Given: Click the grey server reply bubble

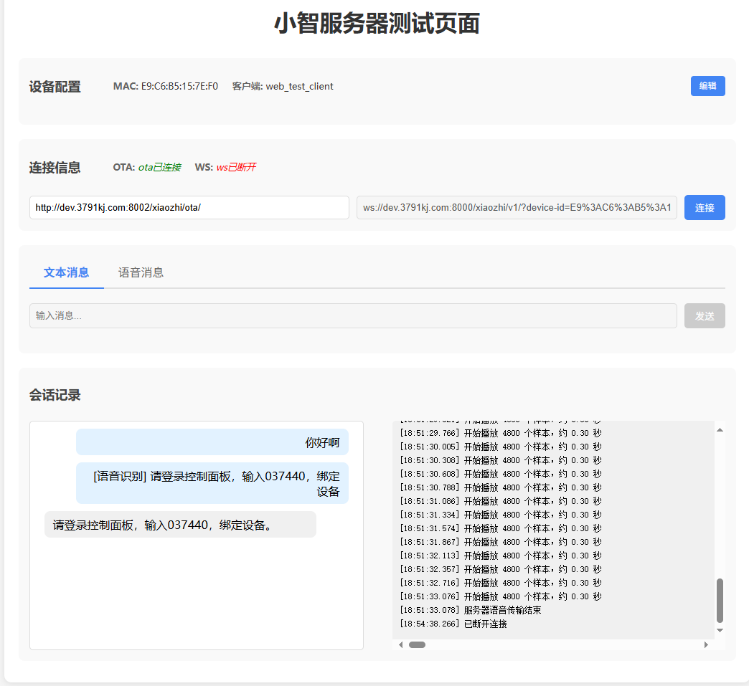Looking at the screenshot, I should [x=180, y=525].
